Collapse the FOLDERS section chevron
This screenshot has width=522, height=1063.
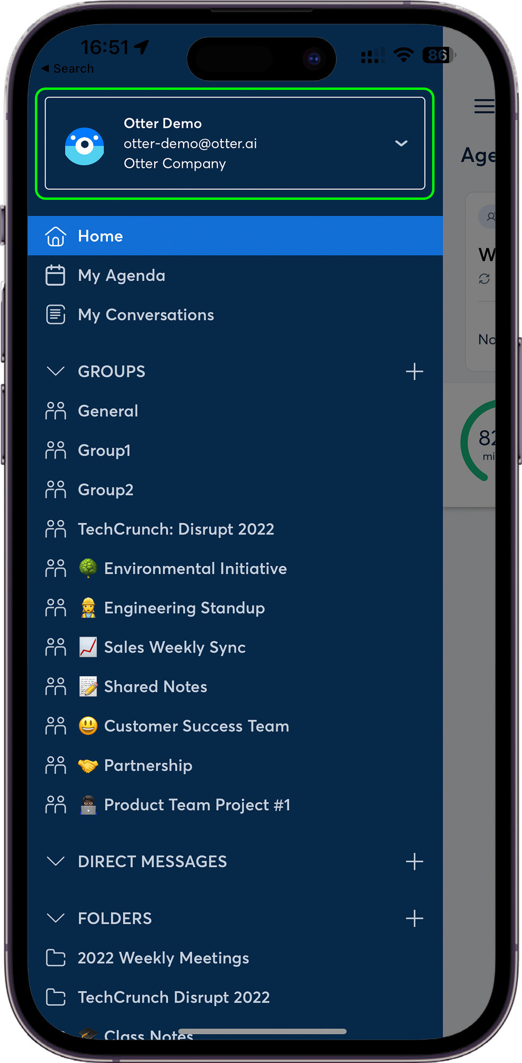click(x=56, y=918)
